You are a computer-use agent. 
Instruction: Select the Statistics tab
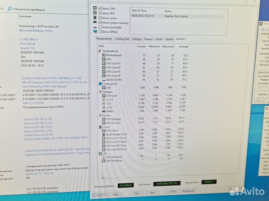(181, 39)
